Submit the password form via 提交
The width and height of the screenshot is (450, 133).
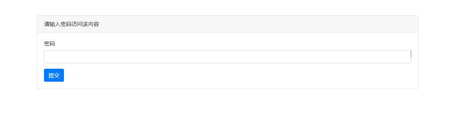pyautogui.click(x=54, y=75)
